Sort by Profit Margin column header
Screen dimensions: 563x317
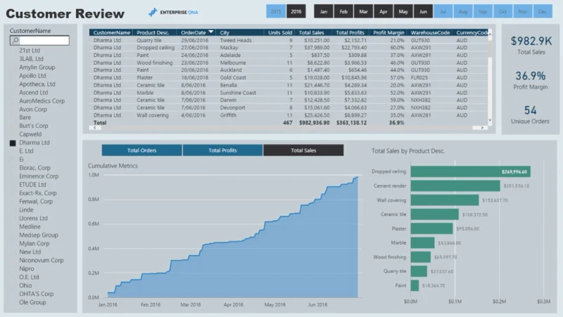click(x=388, y=32)
